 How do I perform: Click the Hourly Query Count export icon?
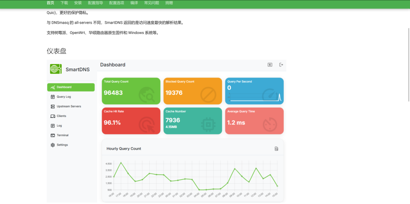(x=276, y=149)
